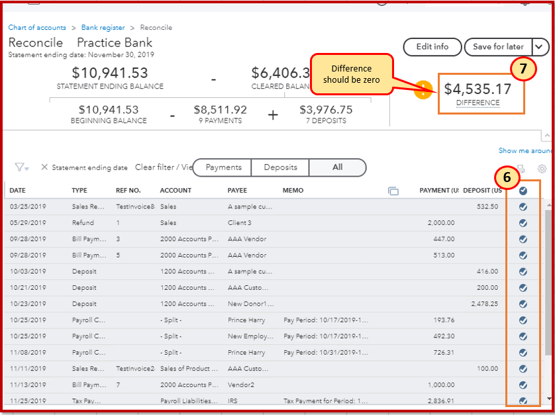Click the Save for later button
The height and width of the screenshot is (415, 555).
pos(498,47)
